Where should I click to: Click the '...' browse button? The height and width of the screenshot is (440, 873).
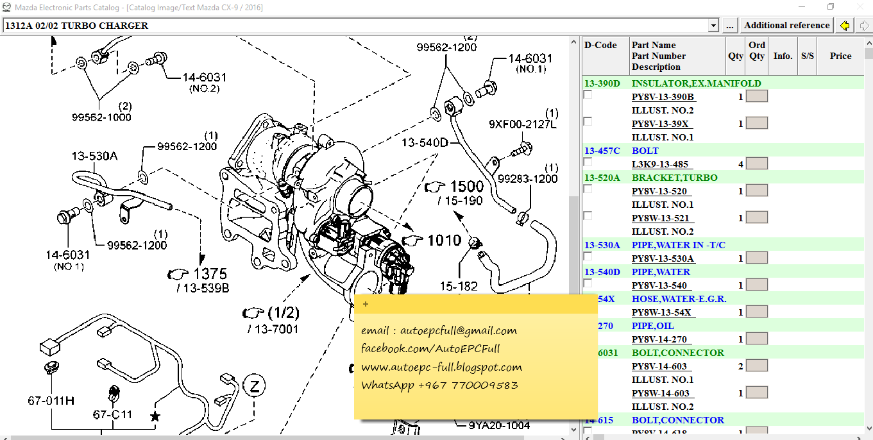tap(730, 26)
